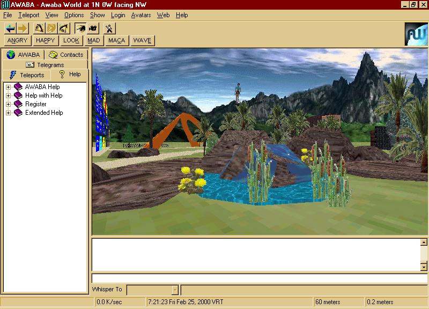Screen dimensions: 429x309
Task: Open the Help menu in menu bar
Action: (182, 15)
